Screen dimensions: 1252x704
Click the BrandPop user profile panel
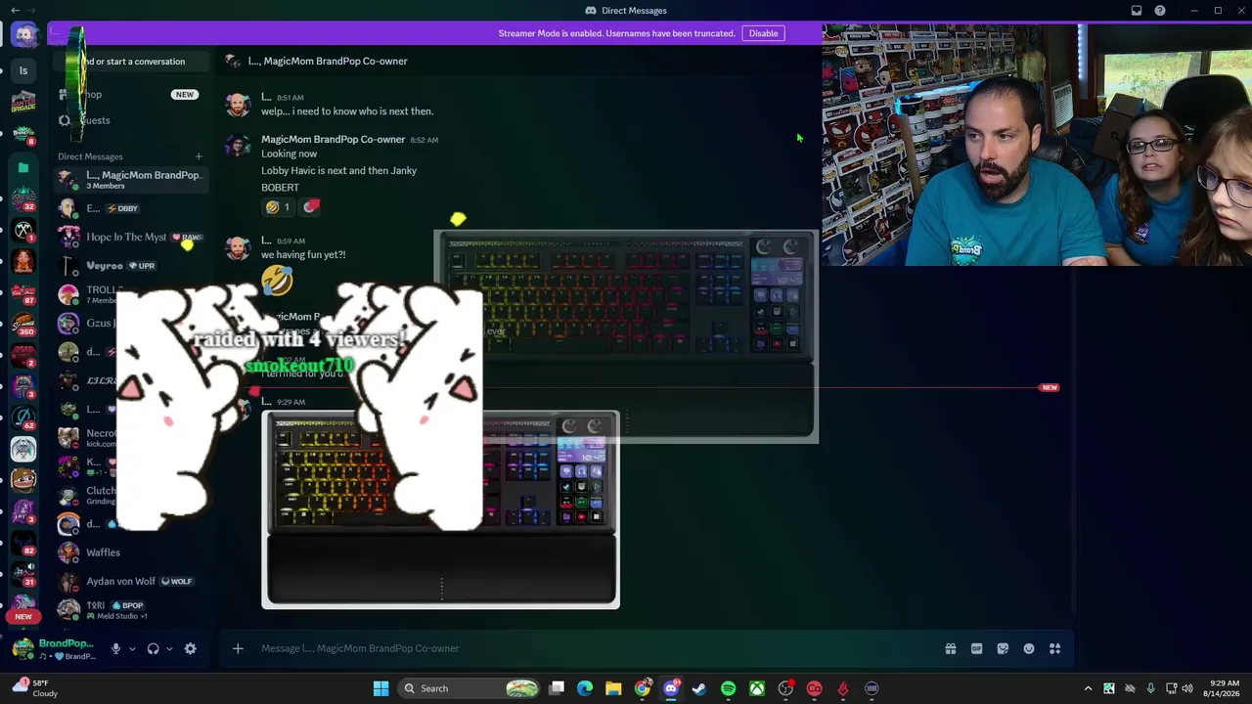coord(54,648)
